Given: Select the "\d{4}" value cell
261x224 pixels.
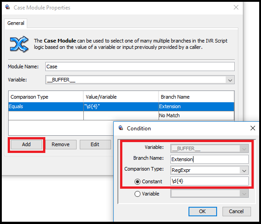Looking at the screenshot, I should click(x=121, y=106).
